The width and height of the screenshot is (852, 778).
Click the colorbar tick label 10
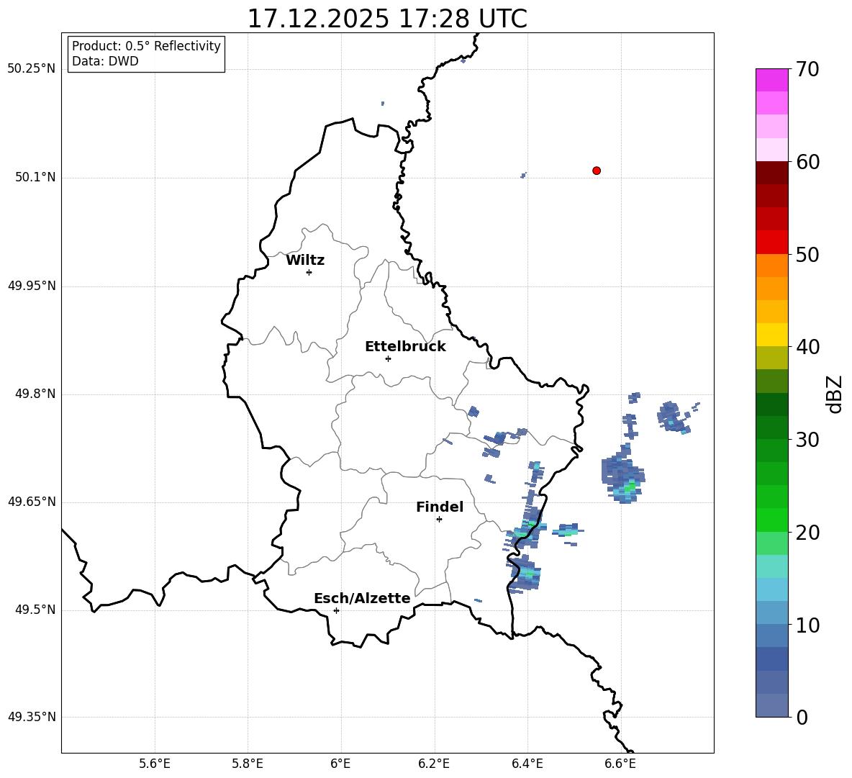click(x=807, y=625)
